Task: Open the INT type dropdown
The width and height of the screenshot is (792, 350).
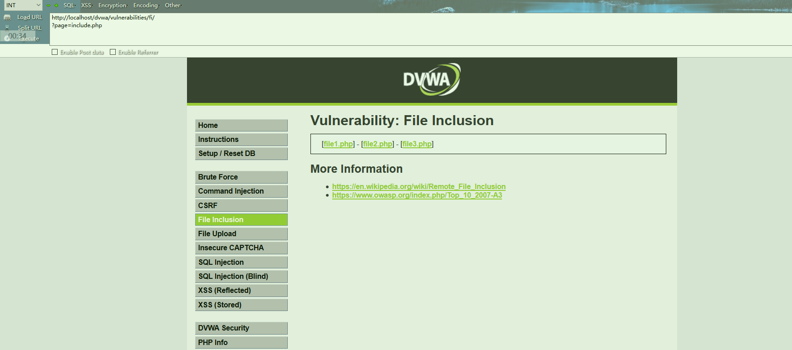Action: 23,5
